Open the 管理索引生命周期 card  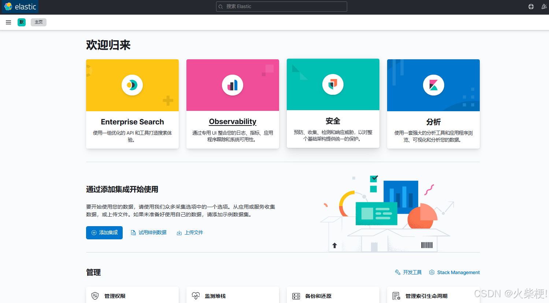433,295
